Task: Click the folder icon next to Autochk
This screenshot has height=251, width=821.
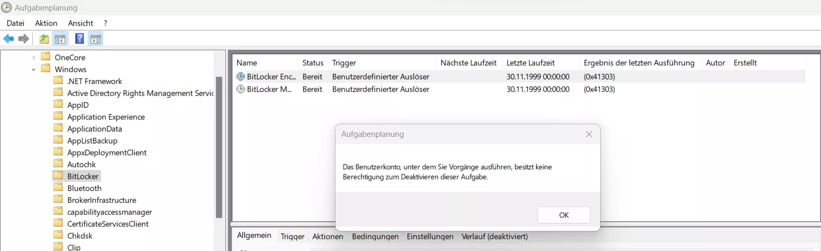Action: pyautogui.click(x=58, y=164)
